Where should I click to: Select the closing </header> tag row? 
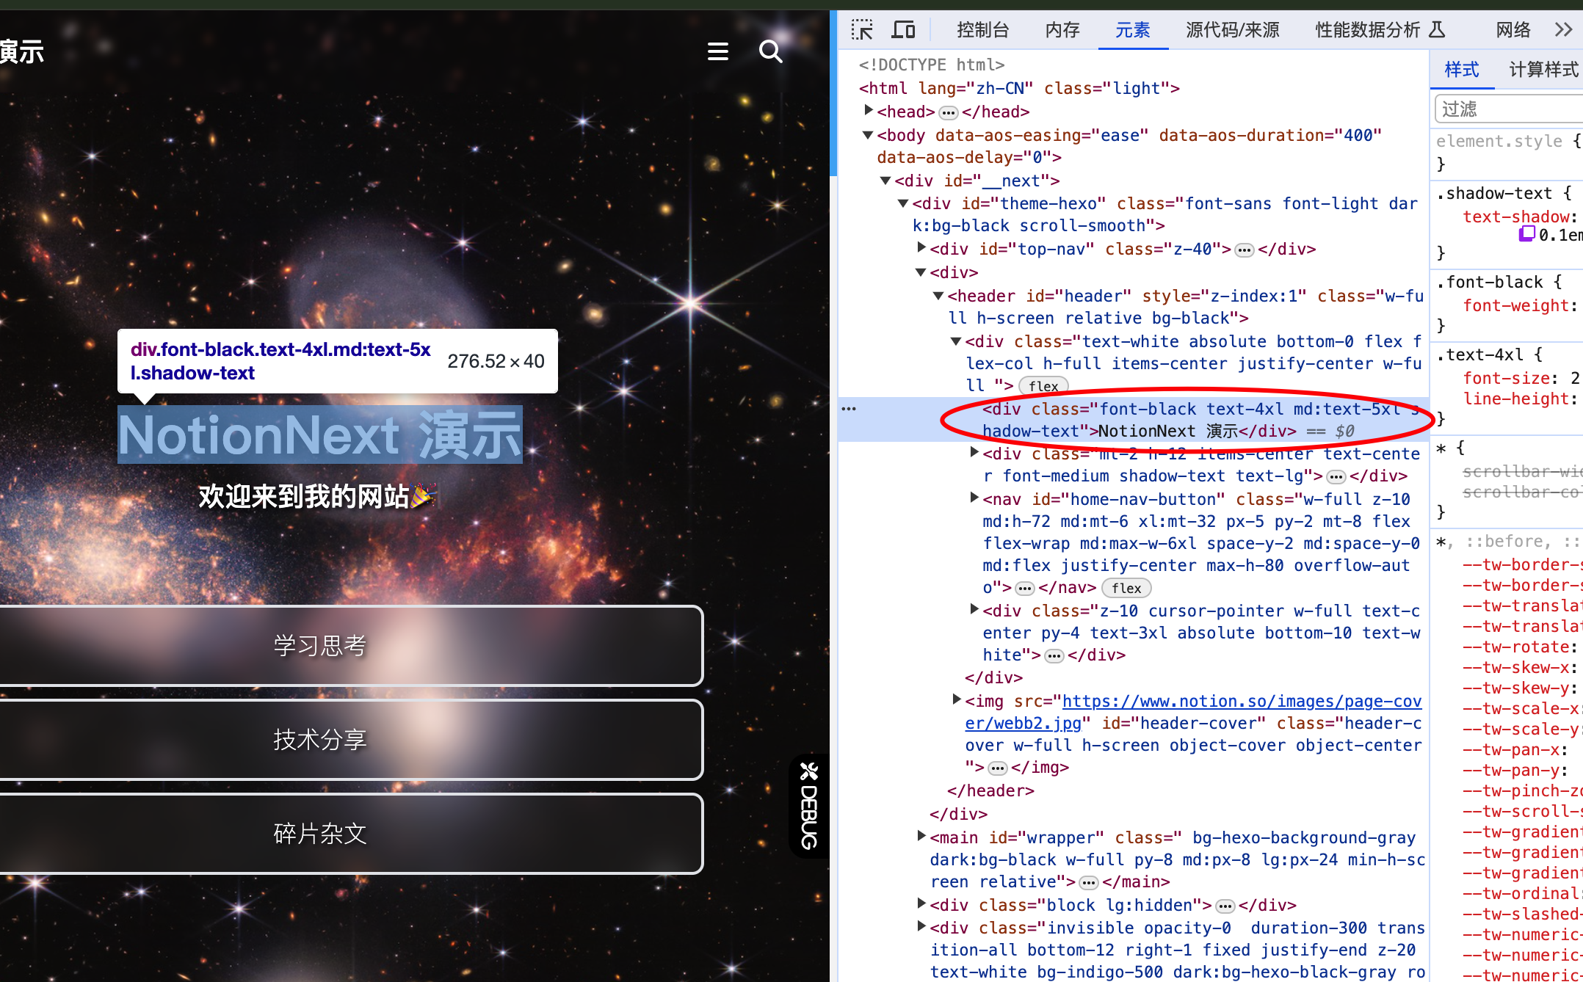(990, 791)
